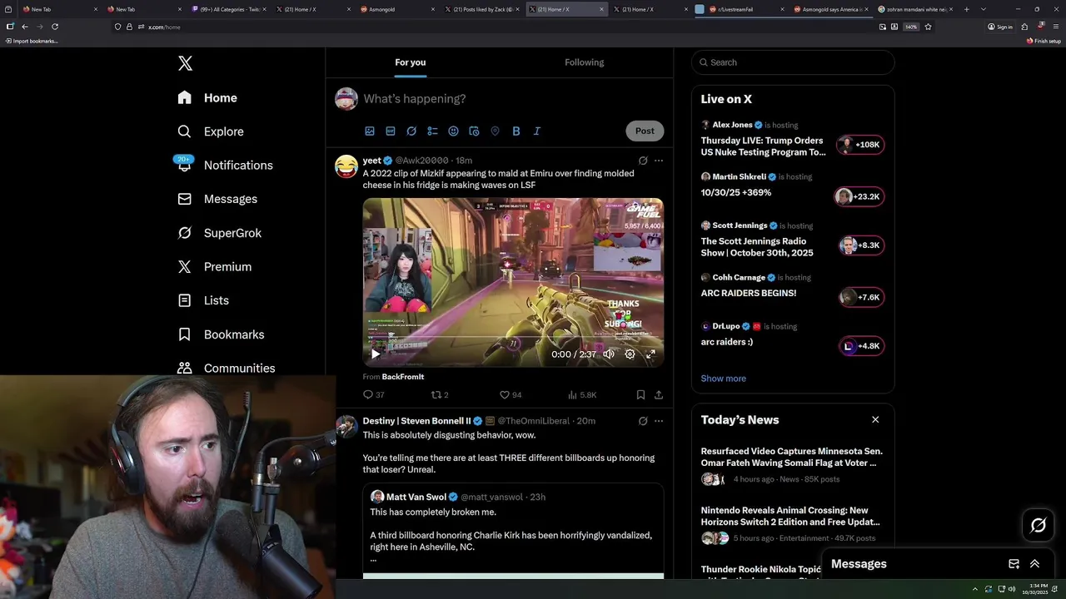Close the Today's News panel
This screenshot has height=599, width=1066.
pos(875,419)
